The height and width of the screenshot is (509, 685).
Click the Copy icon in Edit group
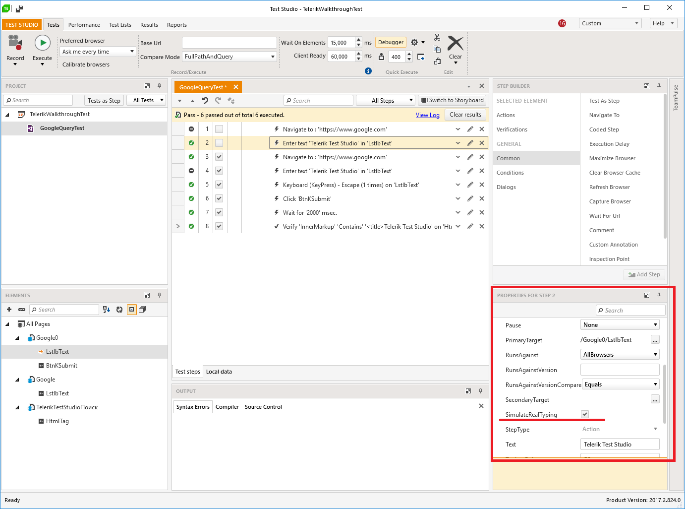(x=437, y=49)
